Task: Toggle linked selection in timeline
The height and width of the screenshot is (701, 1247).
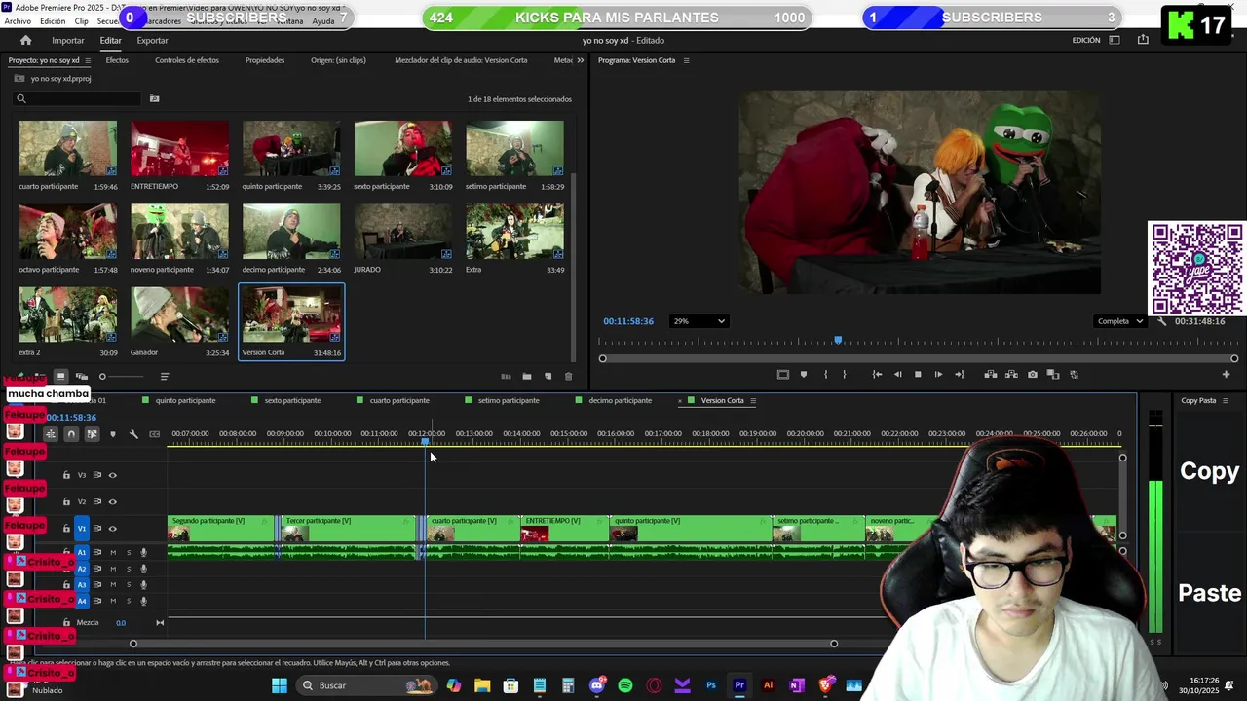Action: pos(92,434)
